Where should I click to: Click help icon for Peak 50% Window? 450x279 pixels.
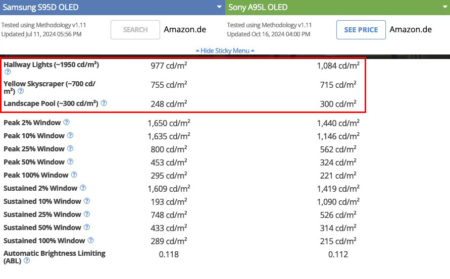[x=71, y=162]
